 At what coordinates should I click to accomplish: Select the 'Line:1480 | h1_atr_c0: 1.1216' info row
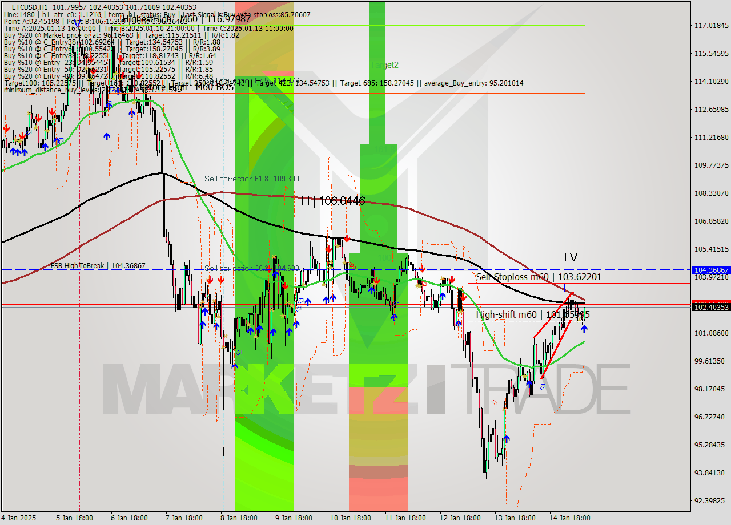coord(157,14)
